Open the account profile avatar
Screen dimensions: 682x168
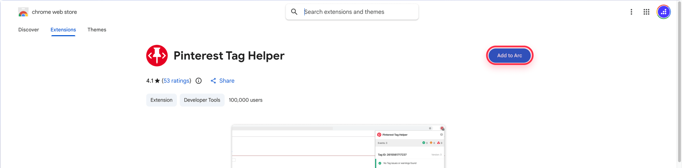664,12
